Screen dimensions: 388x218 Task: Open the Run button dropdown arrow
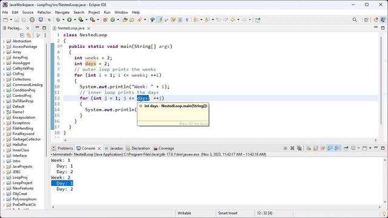click(75, 20)
